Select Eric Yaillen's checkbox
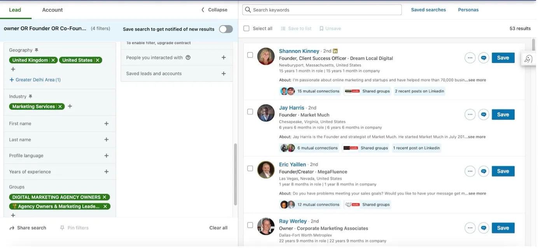This screenshot has width=538, height=248. pos(250,168)
